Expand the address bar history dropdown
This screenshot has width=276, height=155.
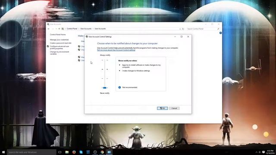coord(180,29)
